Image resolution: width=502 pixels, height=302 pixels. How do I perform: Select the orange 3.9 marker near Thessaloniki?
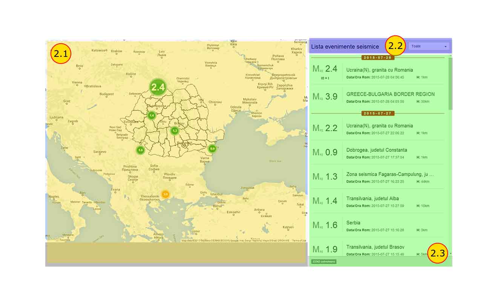coord(165,194)
